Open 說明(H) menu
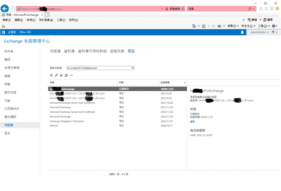This screenshot has width=281, height=191. [74, 20]
